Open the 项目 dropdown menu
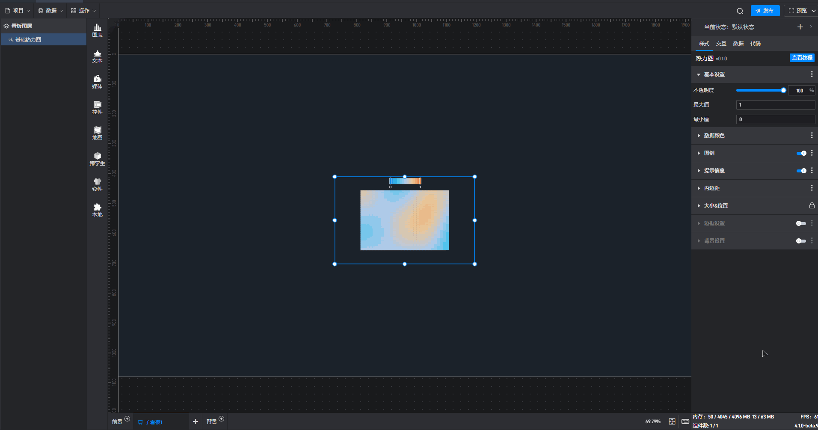Screen dimensions: 818x430 pyautogui.click(x=18, y=11)
